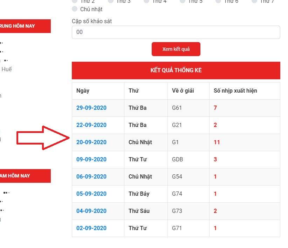Click the lower red HÔM NAY sidebar header

click(x=25, y=176)
